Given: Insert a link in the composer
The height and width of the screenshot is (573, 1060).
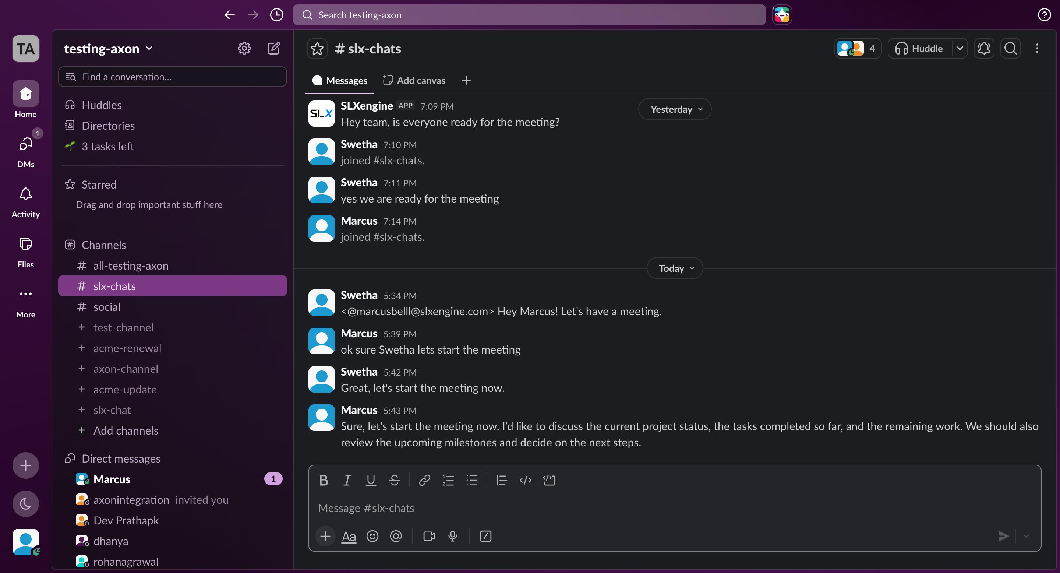Looking at the screenshot, I should point(424,480).
